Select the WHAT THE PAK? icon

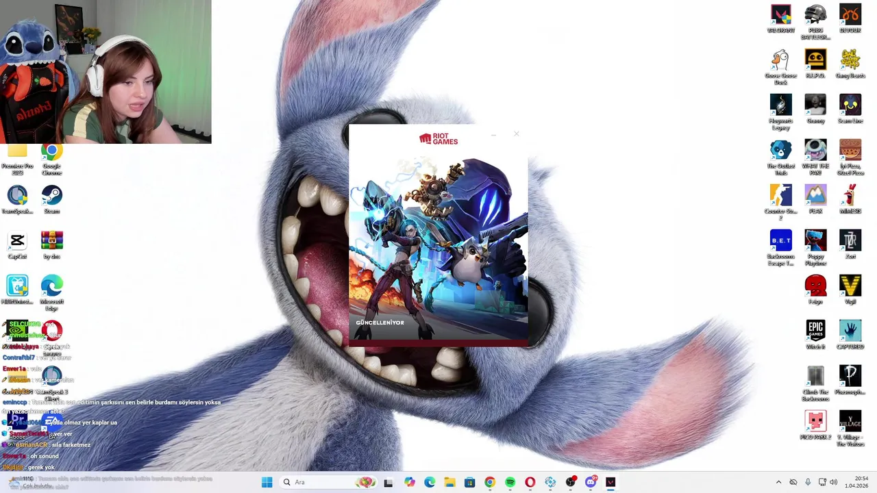tap(815, 157)
